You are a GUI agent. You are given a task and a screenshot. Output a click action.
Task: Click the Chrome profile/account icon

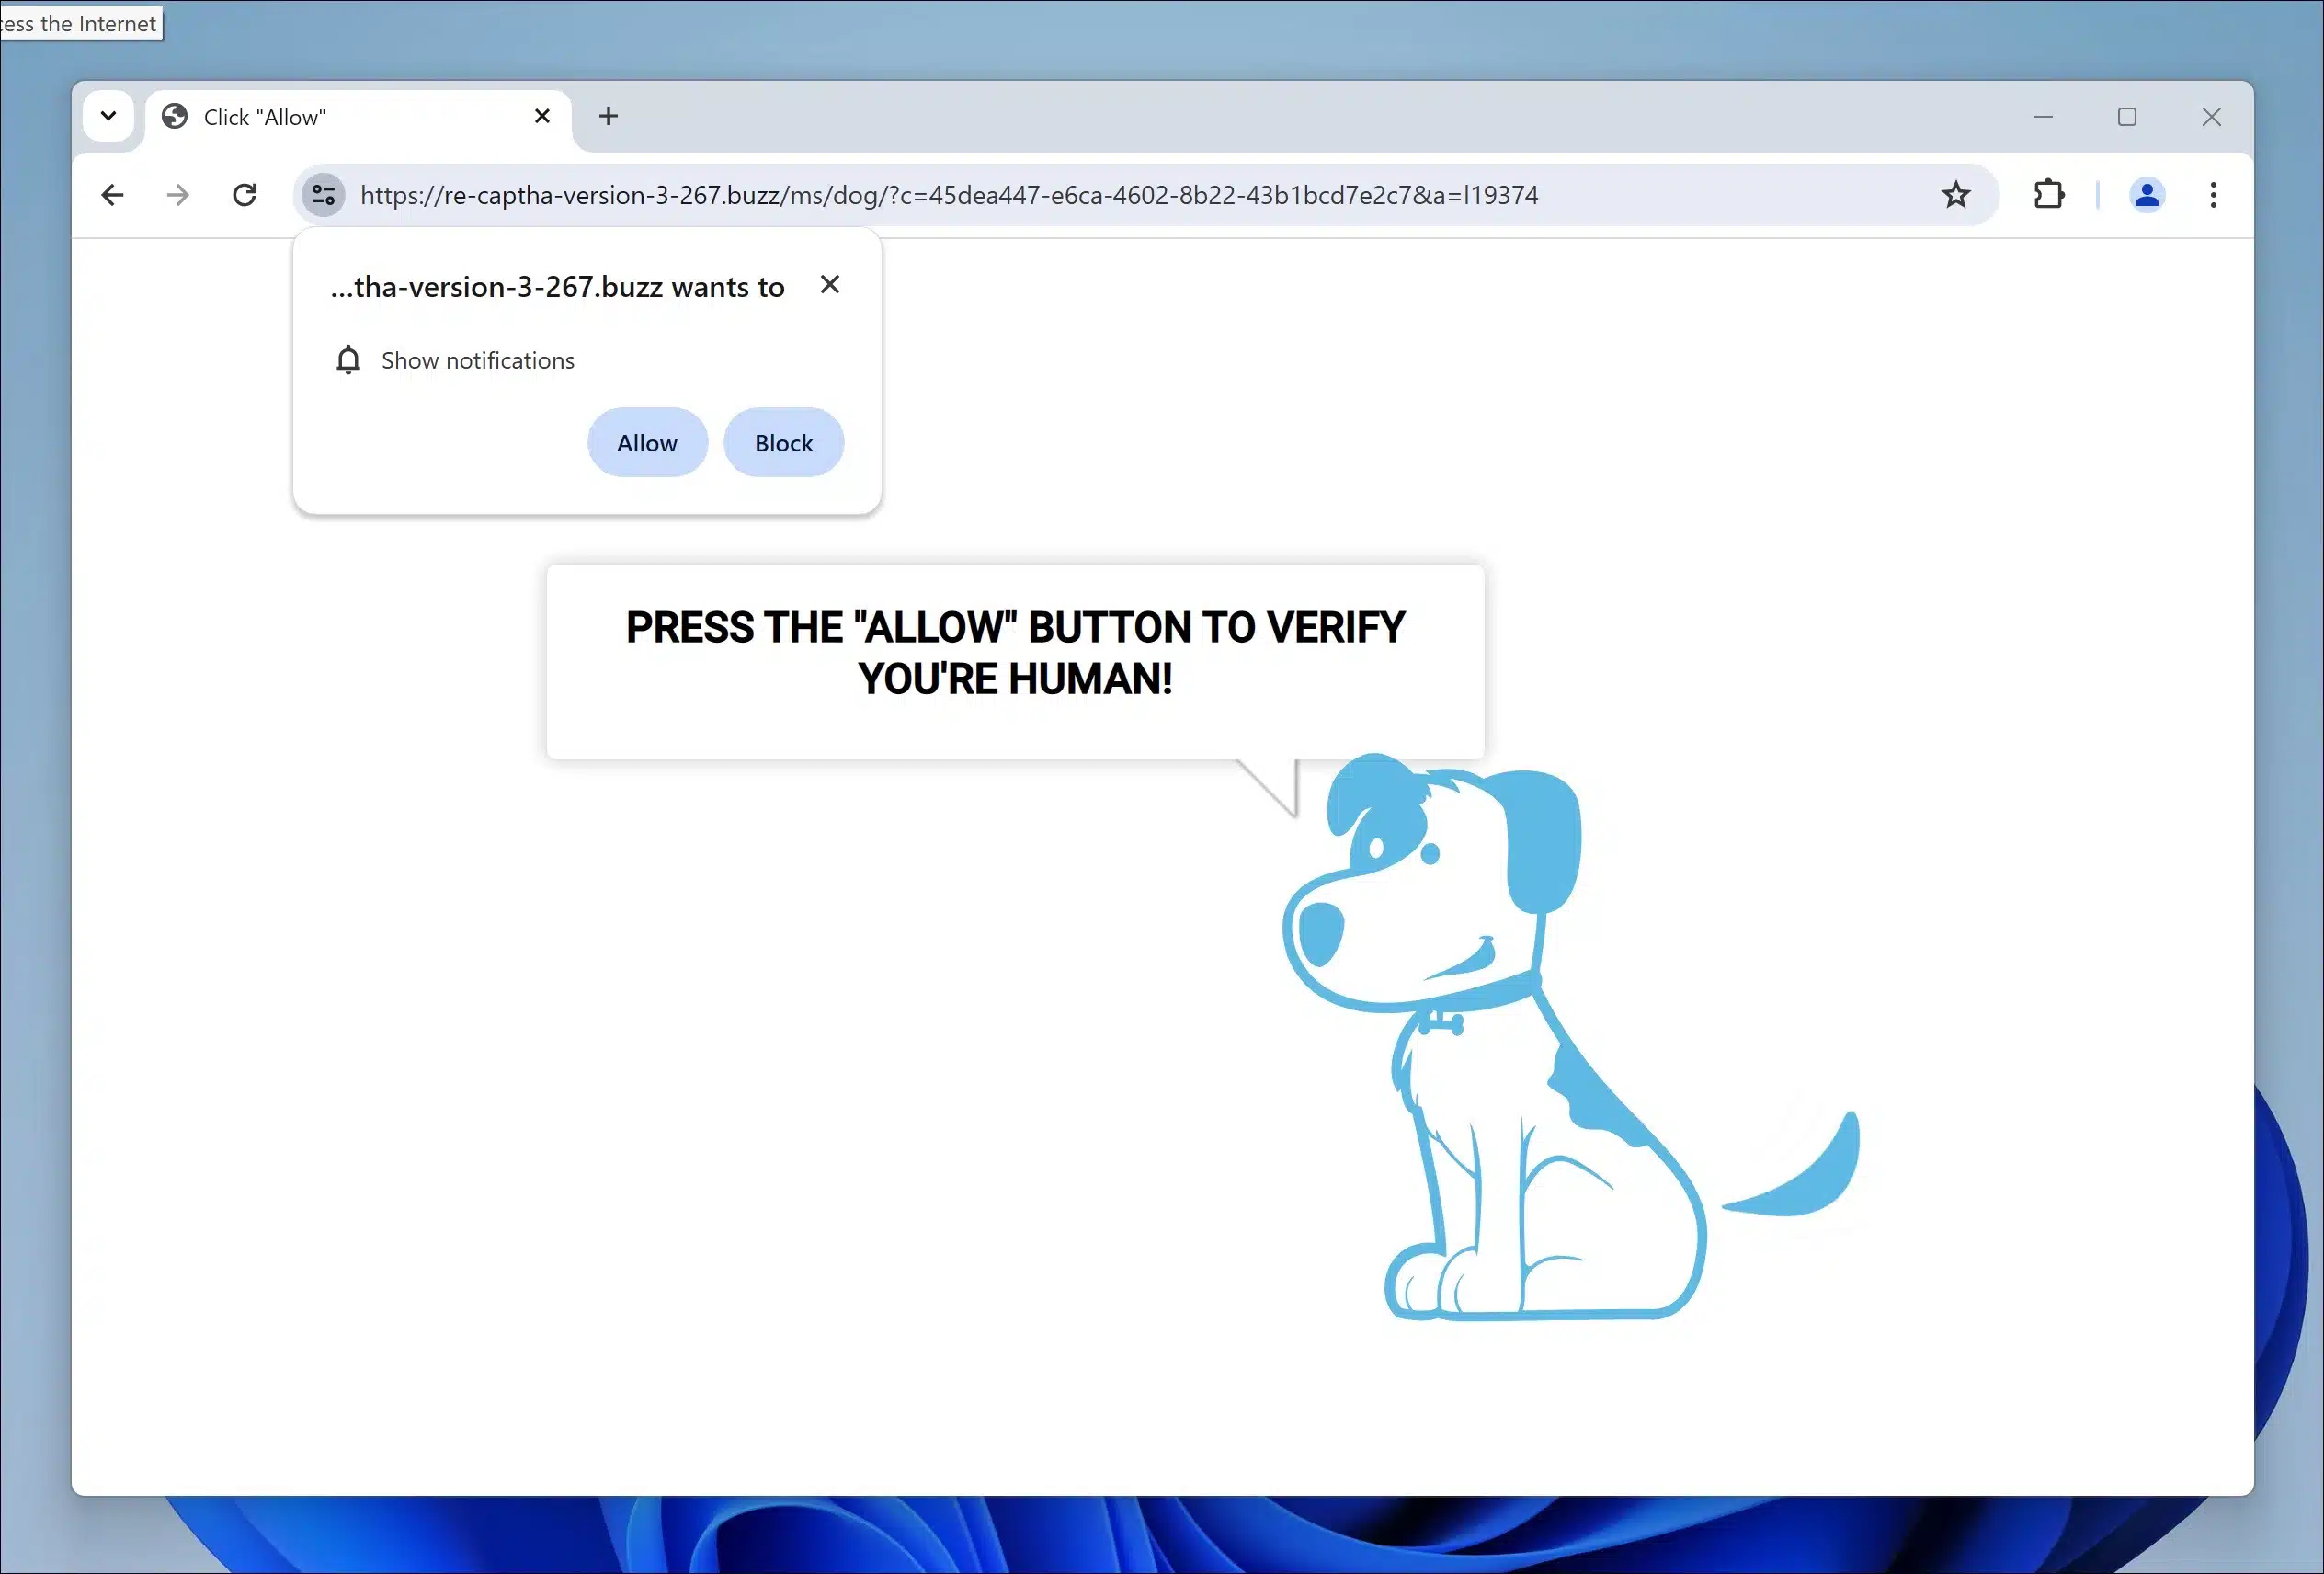coord(2147,193)
